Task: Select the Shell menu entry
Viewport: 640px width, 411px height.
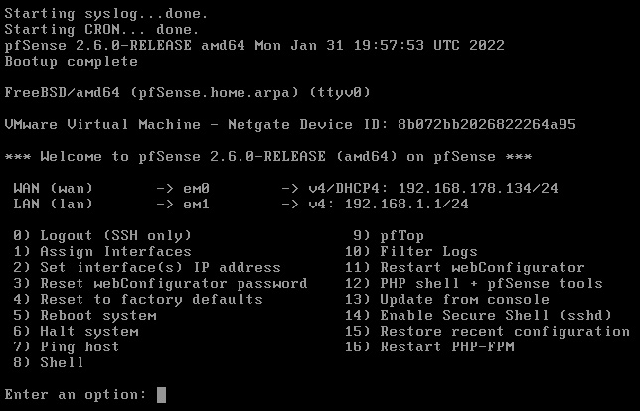Action: tap(48, 363)
